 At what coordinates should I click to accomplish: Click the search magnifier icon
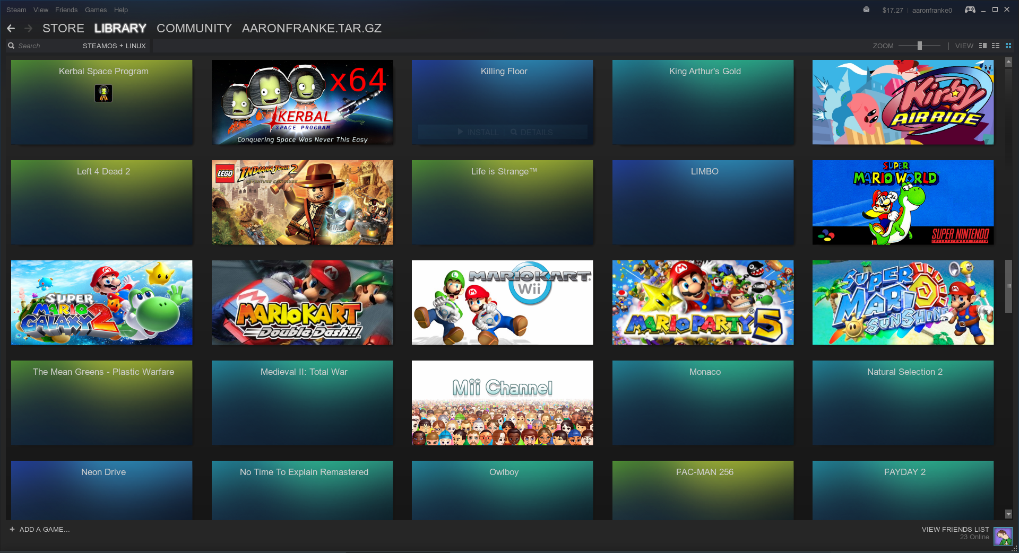[11, 46]
